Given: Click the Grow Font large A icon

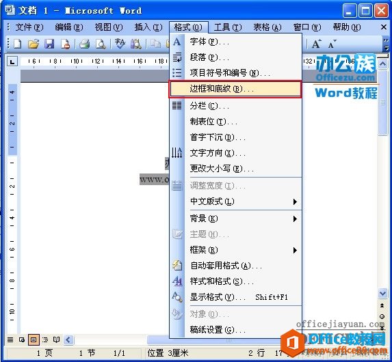Looking at the screenshot, I should (x=316, y=44).
